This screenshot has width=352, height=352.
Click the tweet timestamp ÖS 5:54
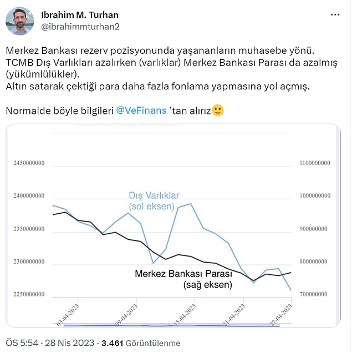click(x=22, y=343)
